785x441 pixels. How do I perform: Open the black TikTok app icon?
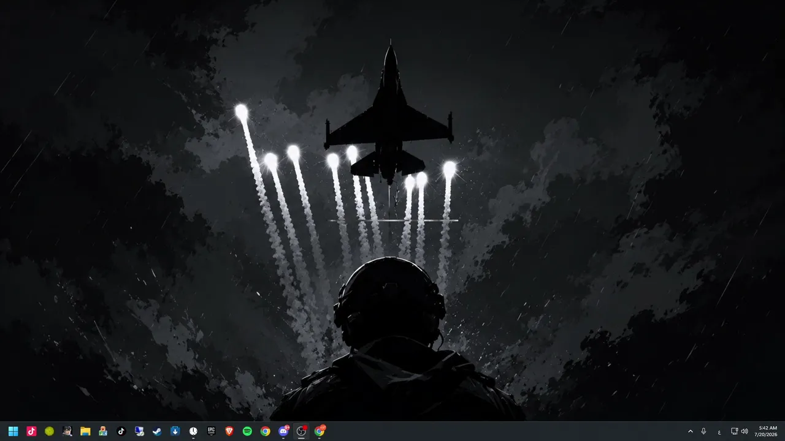coord(121,431)
